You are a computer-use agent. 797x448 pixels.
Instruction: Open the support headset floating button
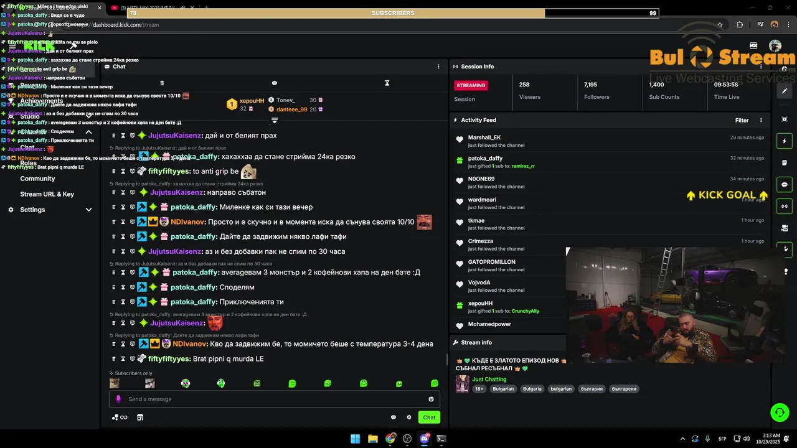coord(780,412)
